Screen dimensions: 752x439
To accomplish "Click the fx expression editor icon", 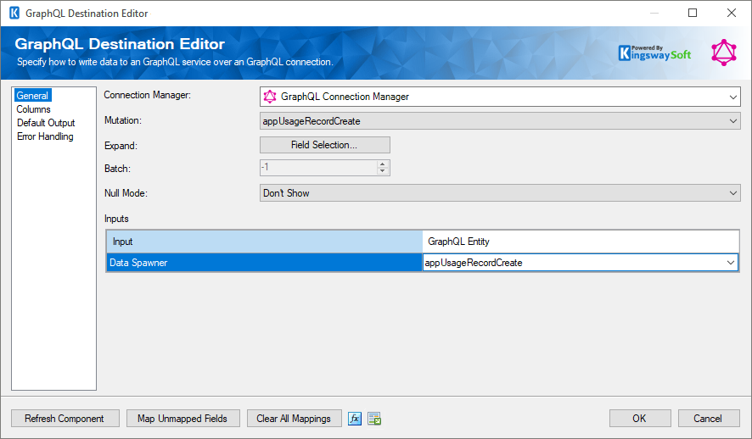I will [356, 419].
